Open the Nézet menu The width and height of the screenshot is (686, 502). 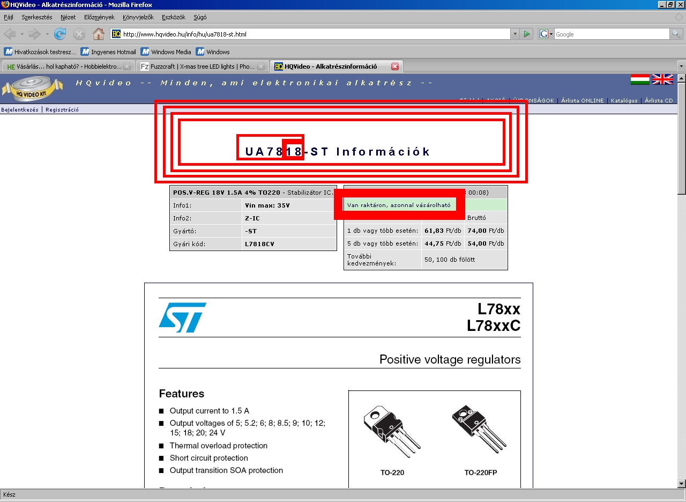coord(68,17)
